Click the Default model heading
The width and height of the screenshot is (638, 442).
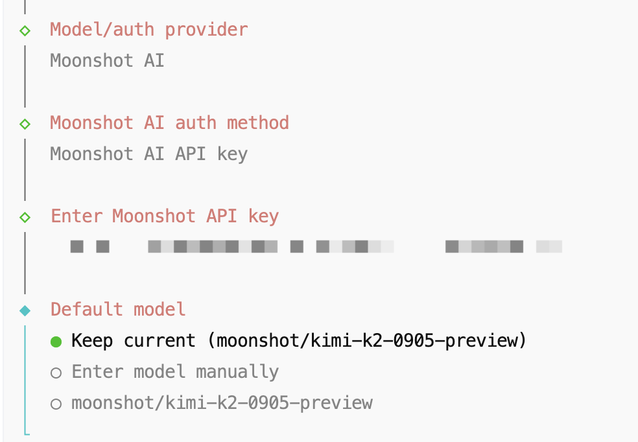pyautogui.click(x=118, y=310)
